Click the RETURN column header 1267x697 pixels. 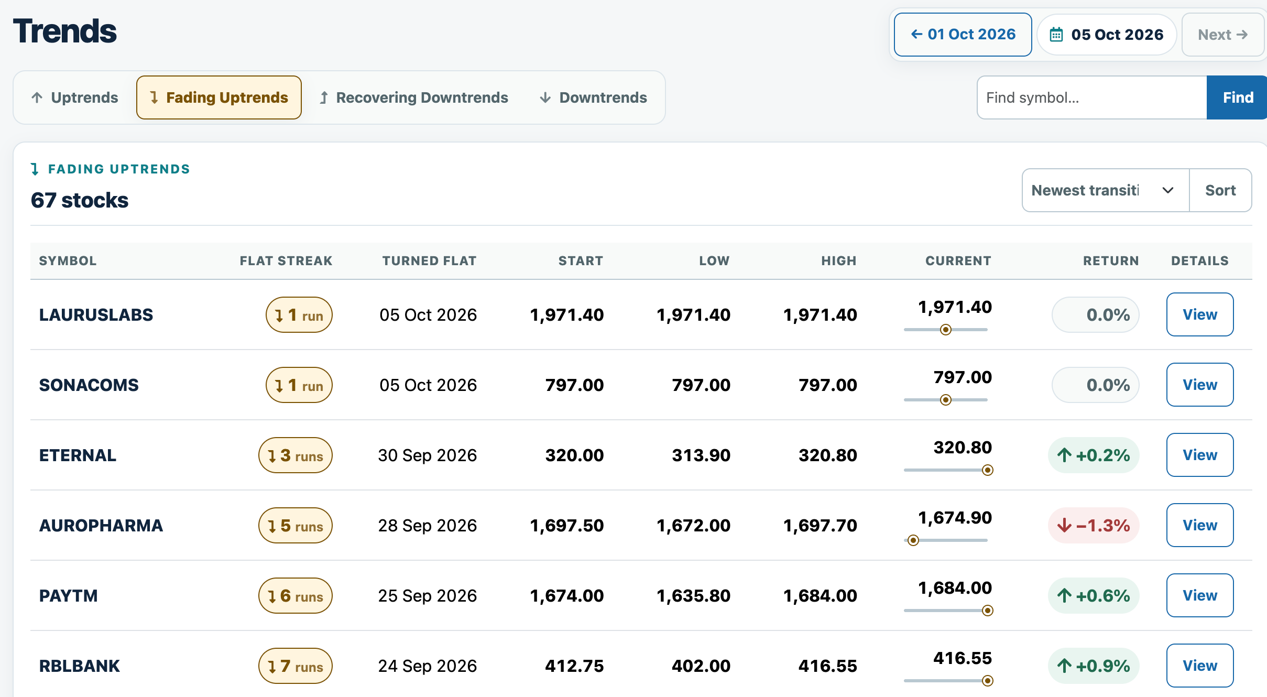click(1111, 261)
